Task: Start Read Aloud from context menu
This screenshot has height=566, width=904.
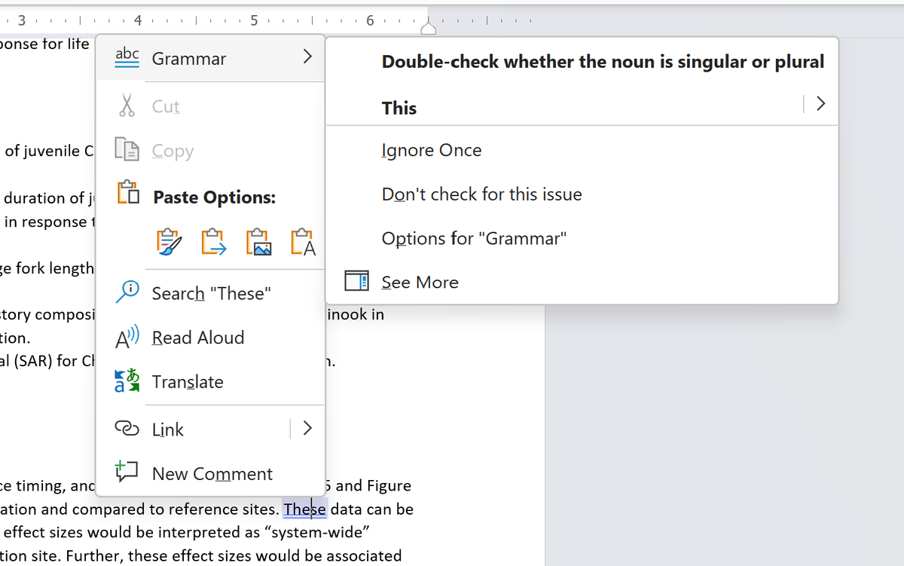Action: [x=198, y=338]
